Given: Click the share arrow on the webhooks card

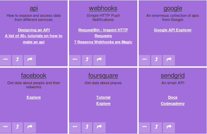Looking at the screenshot, I should (99, 60).
